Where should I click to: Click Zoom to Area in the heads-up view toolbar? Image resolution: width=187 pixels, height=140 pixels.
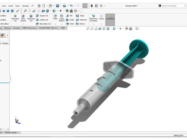pos(92,29)
